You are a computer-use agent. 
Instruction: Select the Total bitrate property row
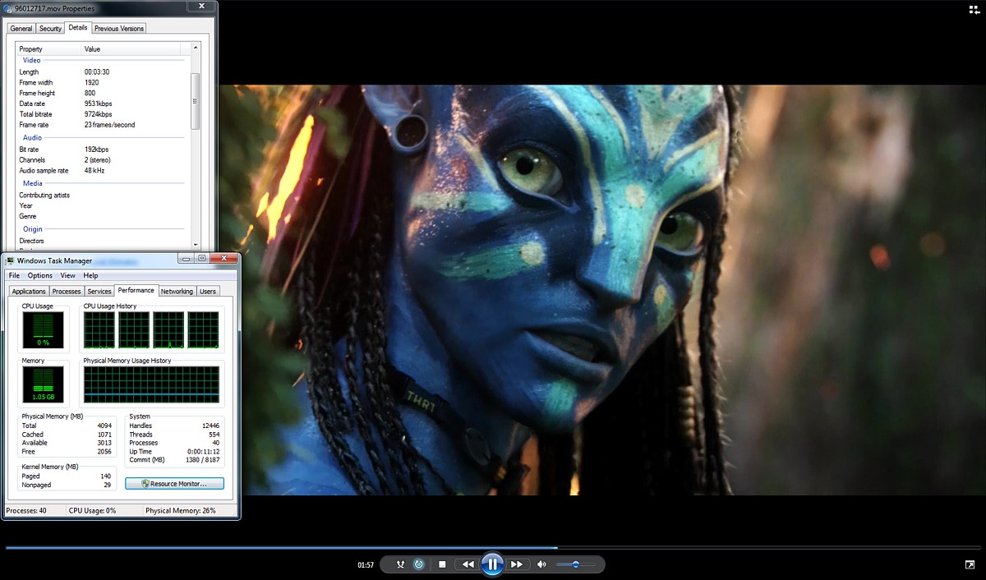pyautogui.click(x=104, y=114)
